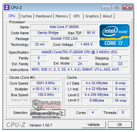Viewport: 137px width, 132px height.
Task: Click the processor Name field
Action: 64,27
